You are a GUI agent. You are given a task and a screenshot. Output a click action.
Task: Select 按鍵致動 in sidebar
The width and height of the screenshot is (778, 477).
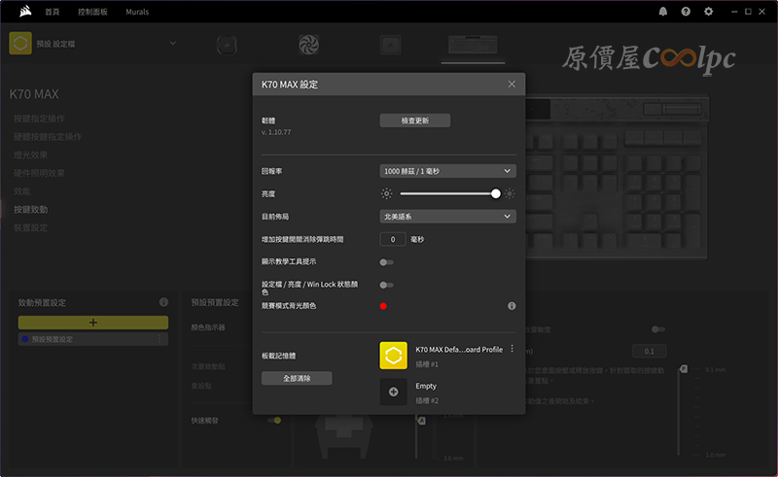pyautogui.click(x=31, y=210)
